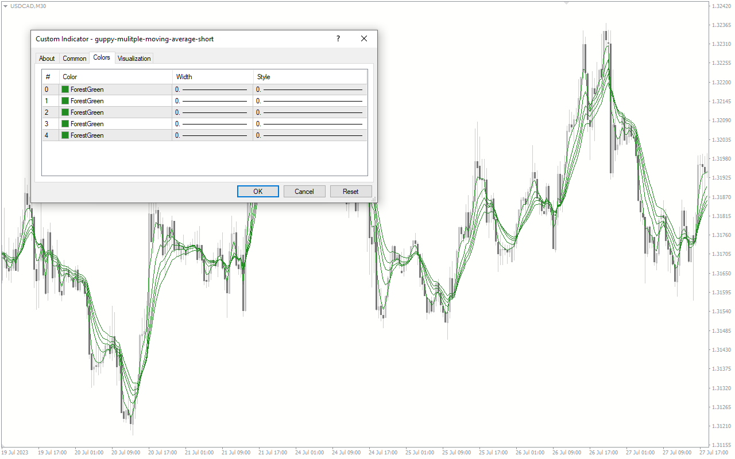Click the 26 Jul 17:00 time label
This screenshot has height=459, width=735.
pos(602,453)
